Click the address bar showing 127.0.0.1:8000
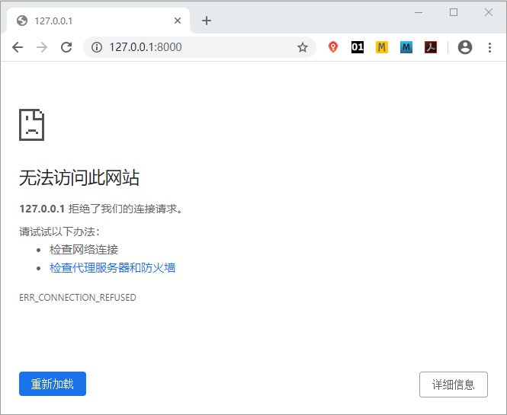Image resolution: width=507 pixels, height=415 pixels. click(x=200, y=47)
